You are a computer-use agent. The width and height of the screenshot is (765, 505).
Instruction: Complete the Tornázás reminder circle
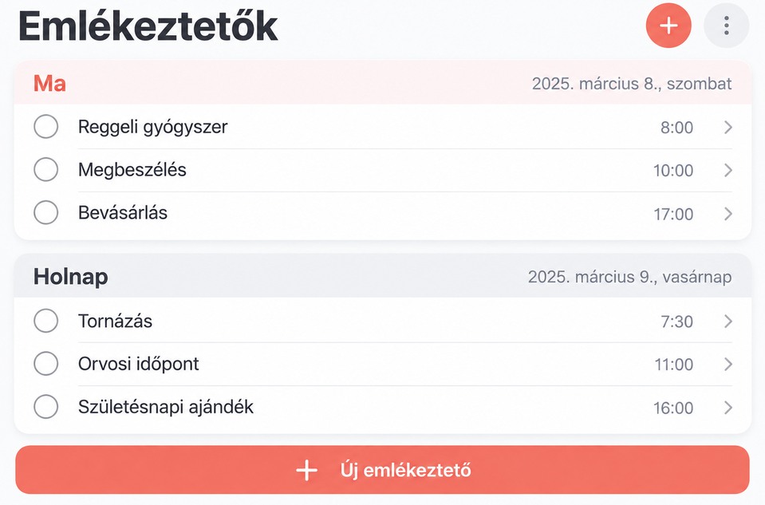tap(45, 321)
